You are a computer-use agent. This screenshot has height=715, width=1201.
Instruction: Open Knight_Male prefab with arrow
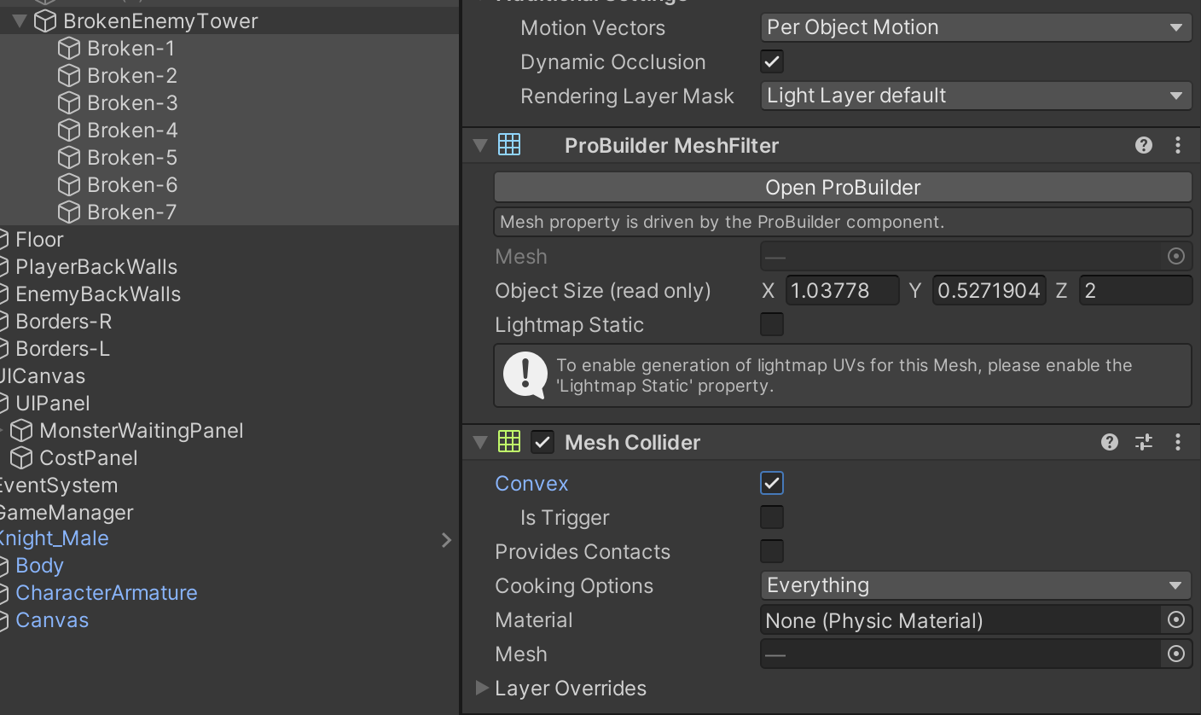[446, 539]
